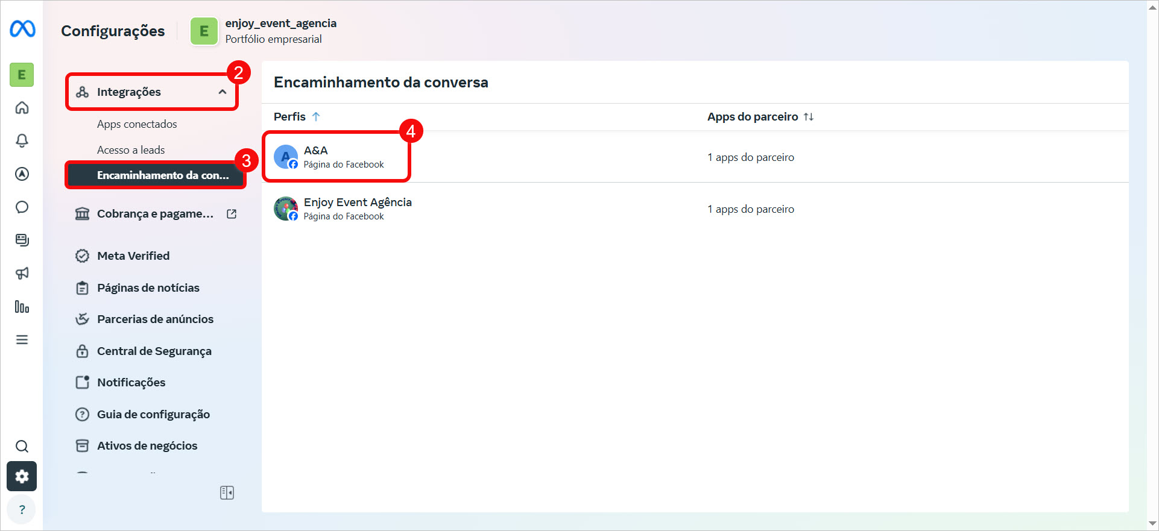Select the A&A Facebook page row

695,157
